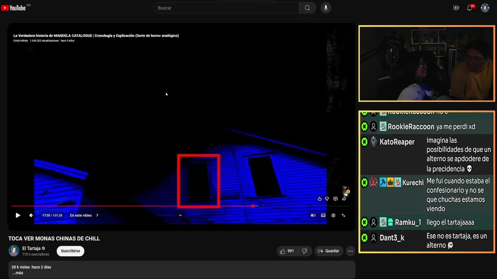Open El Tartaja channel avatar

click(14, 251)
